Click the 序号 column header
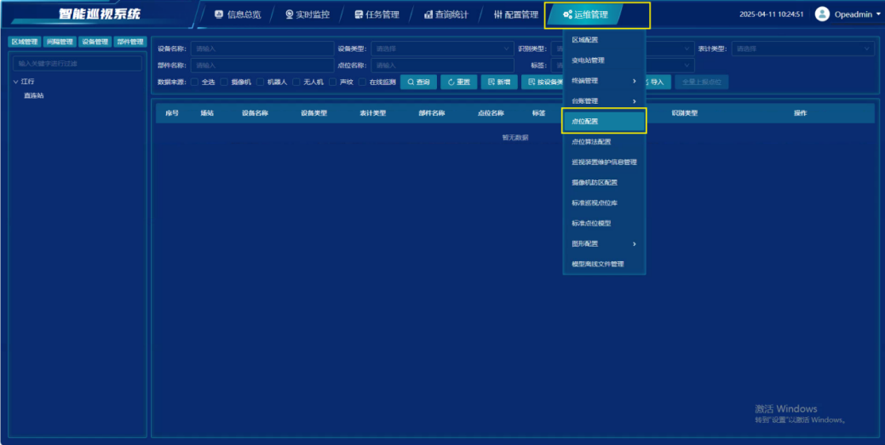This screenshot has width=885, height=445. 172,113
